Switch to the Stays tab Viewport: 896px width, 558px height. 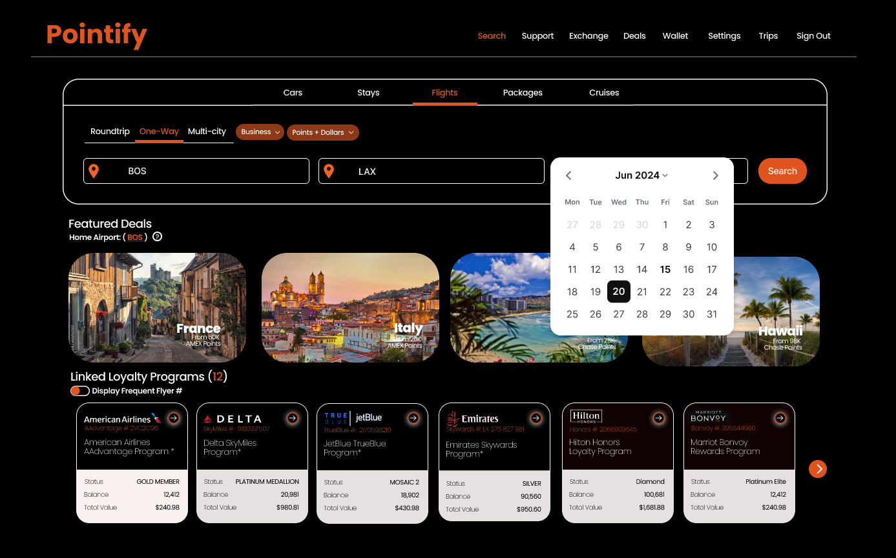click(368, 92)
